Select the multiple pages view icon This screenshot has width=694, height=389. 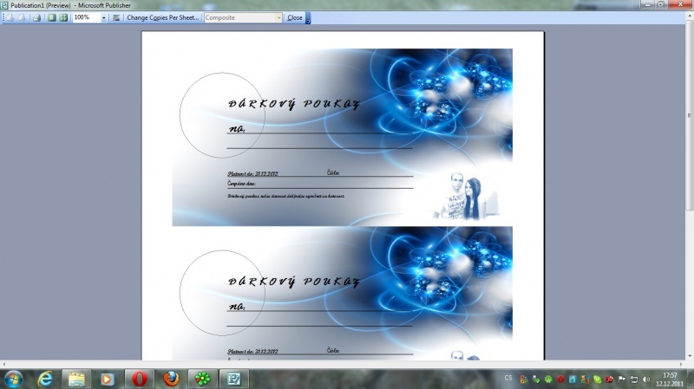tap(63, 17)
